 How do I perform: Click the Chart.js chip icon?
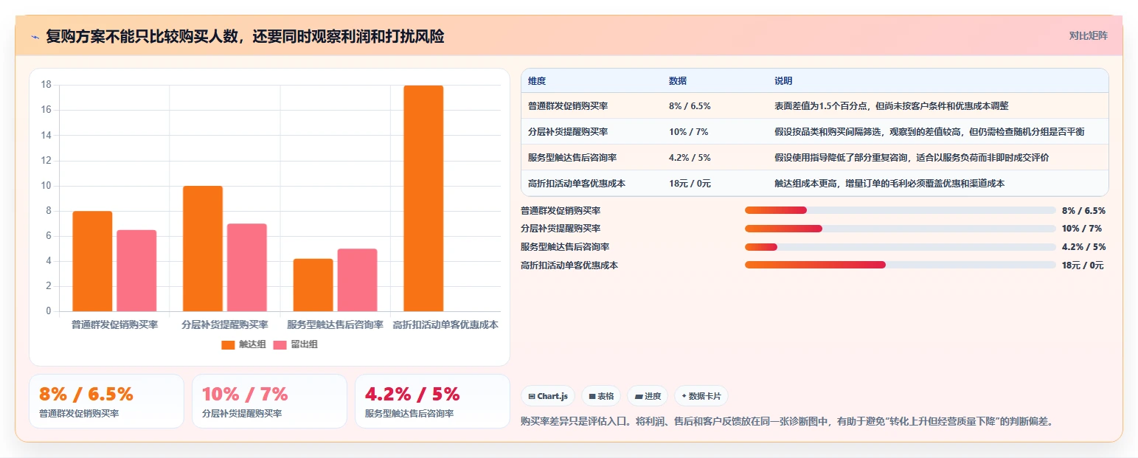(532, 396)
